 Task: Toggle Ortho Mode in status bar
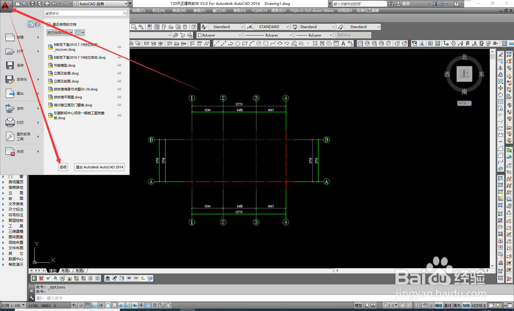(94, 305)
